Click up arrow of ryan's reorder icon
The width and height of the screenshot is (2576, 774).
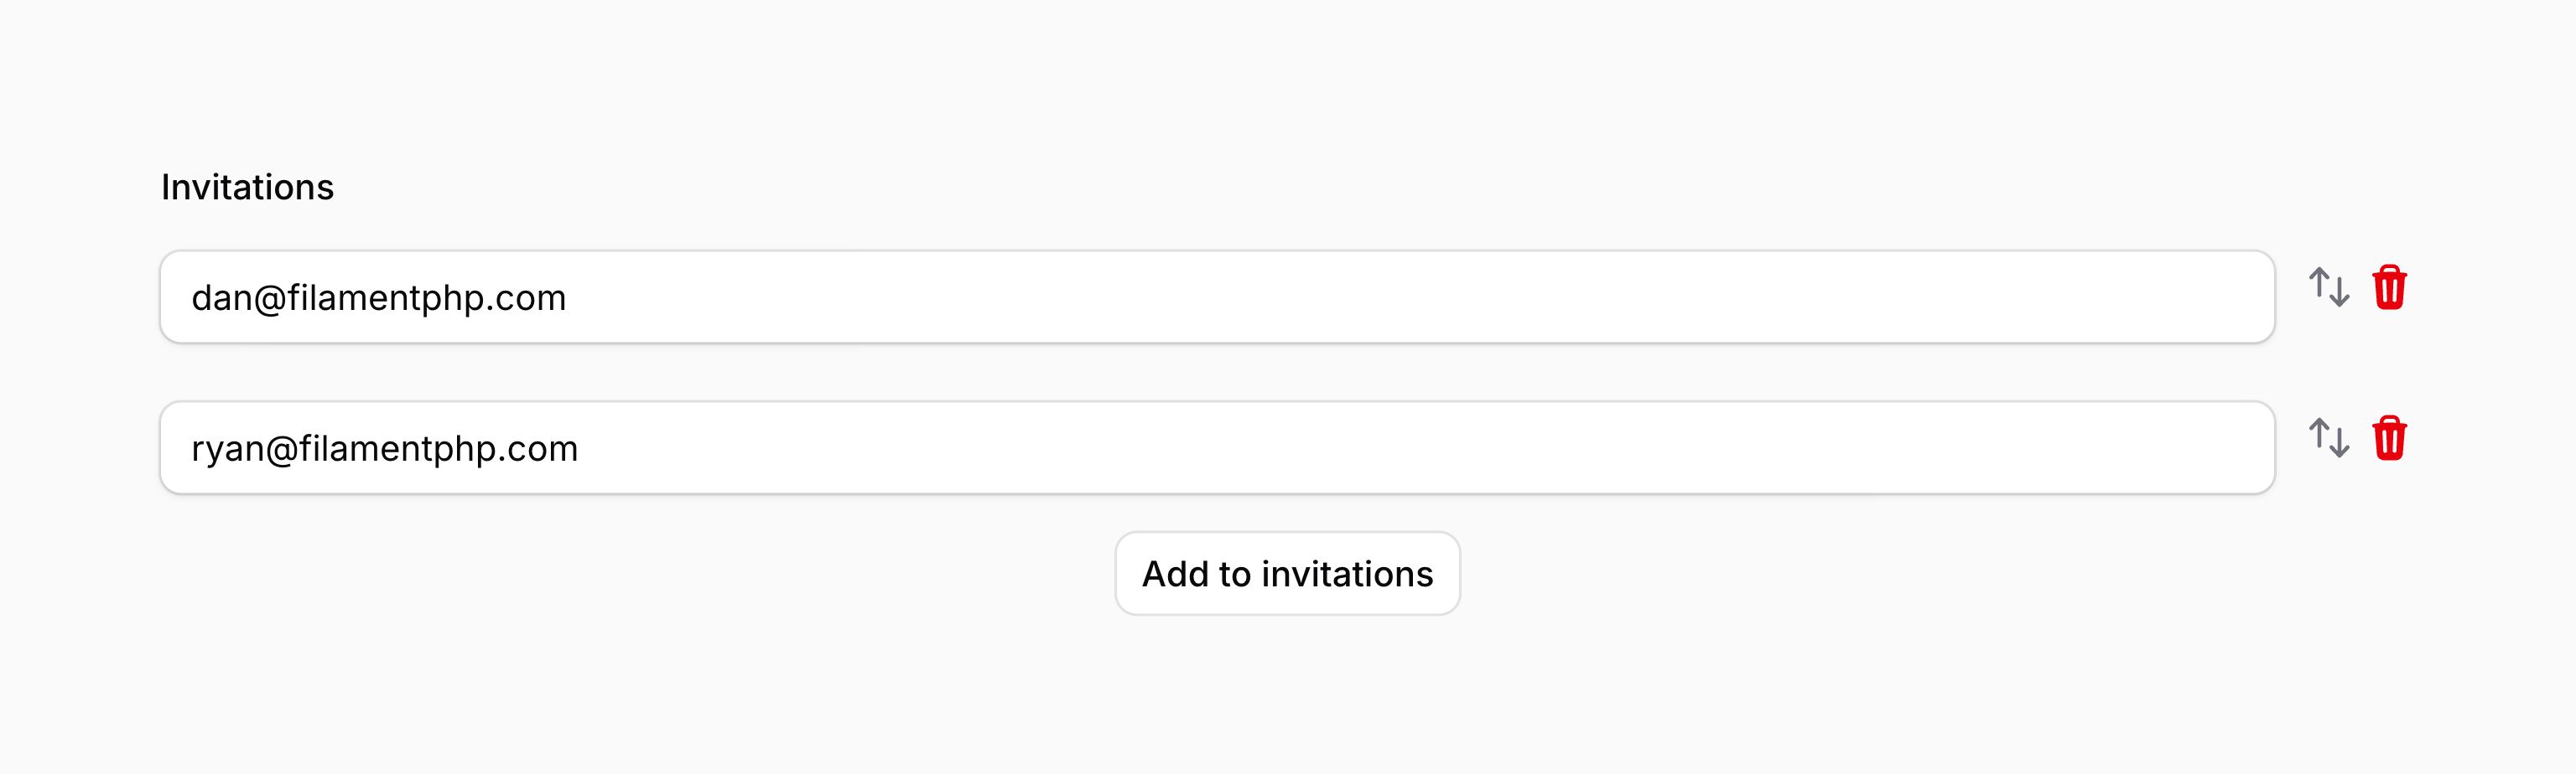[x=2319, y=435]
